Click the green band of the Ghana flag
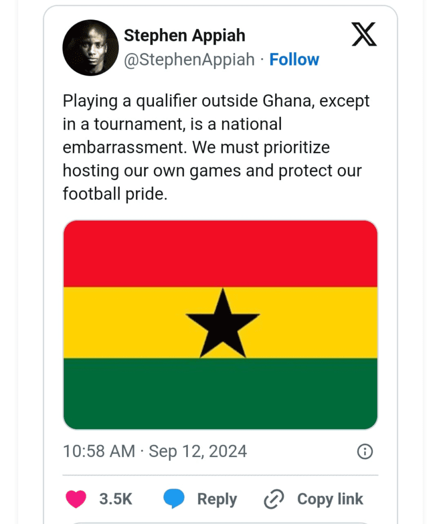Image resolution: width=441 pixels, height=524 pixels. [220, 393]
